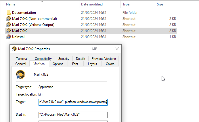Click the selected Mari 7.0v2 shortcut icon
Image resolution: width=199 pixels, height=122 pixels.
click(9, 31)
